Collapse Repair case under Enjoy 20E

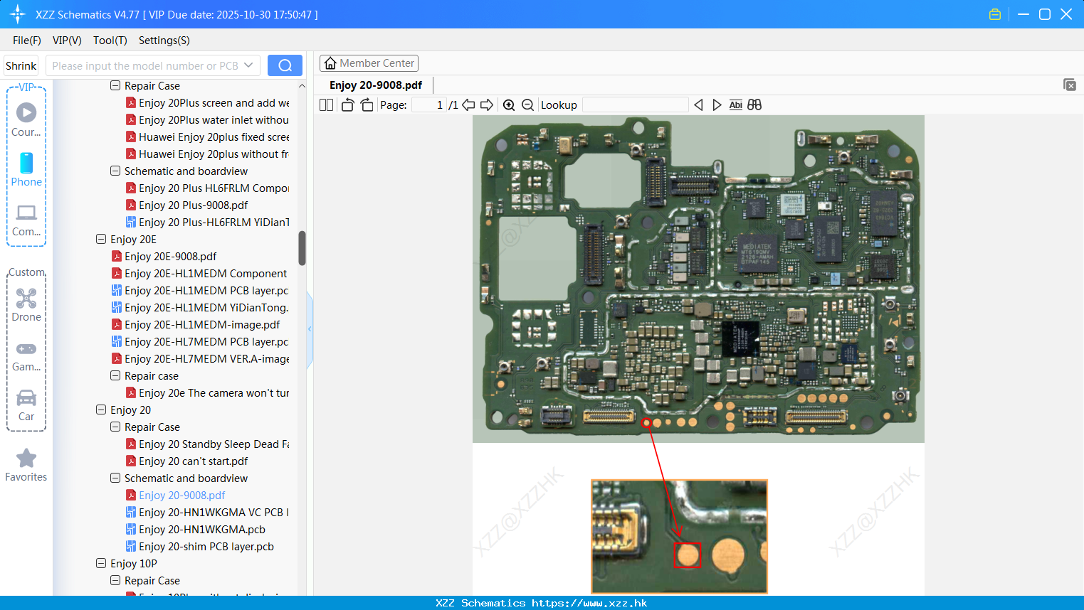[x=115, y=375]
